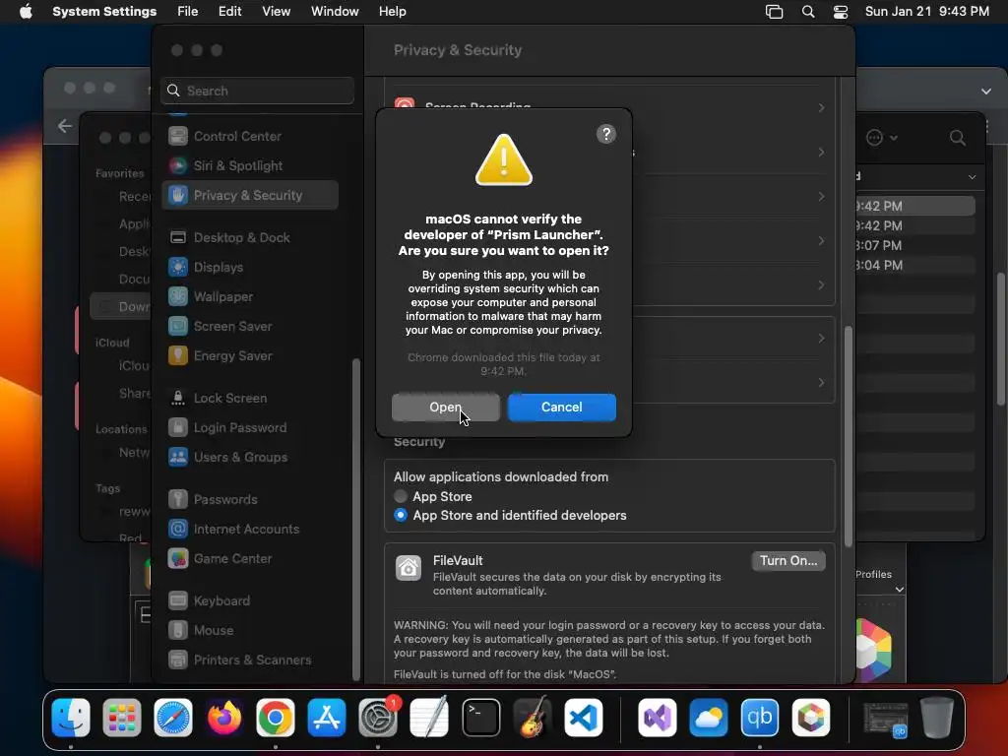Expand the chevron at top right window
The width and height of the screenshot is (1008, 756).
[x=986, y=92]
